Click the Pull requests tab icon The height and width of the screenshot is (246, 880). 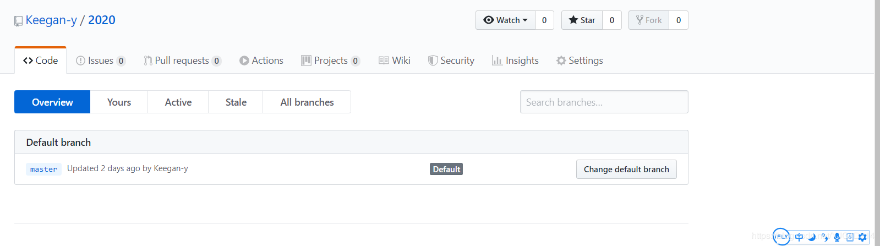147,61
